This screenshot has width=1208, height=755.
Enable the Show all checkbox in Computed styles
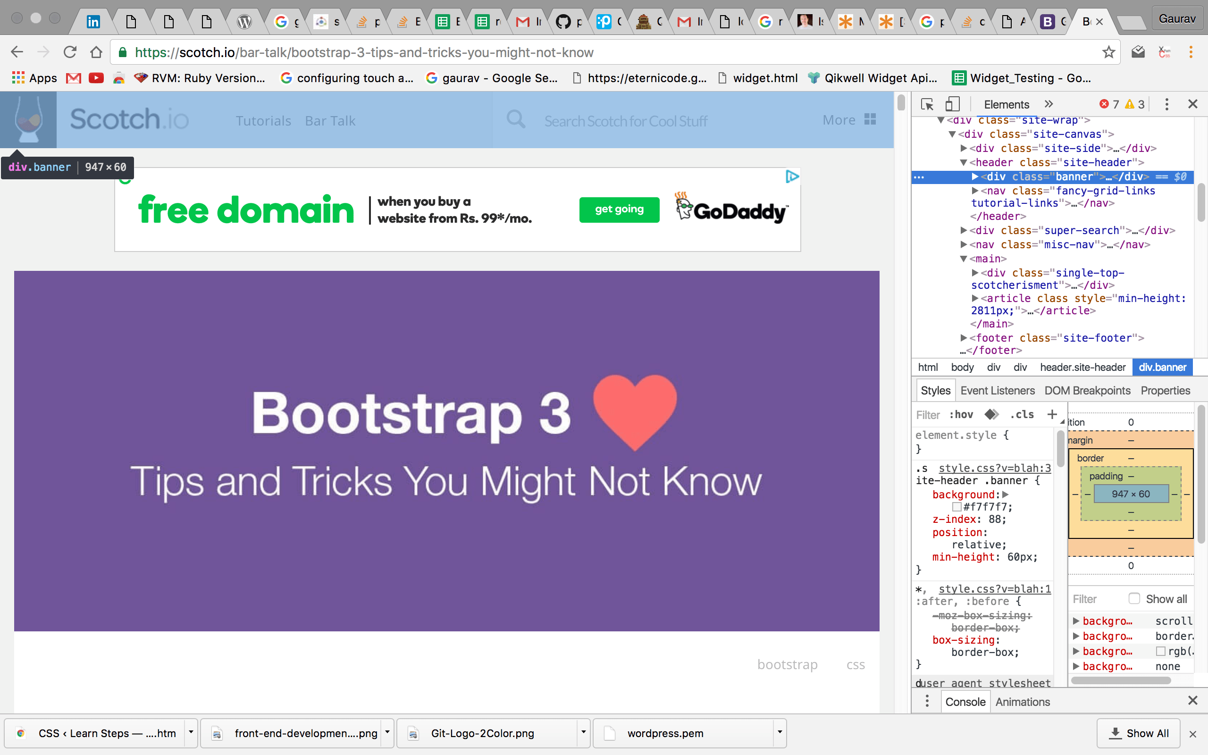(x=1135, y=598)
